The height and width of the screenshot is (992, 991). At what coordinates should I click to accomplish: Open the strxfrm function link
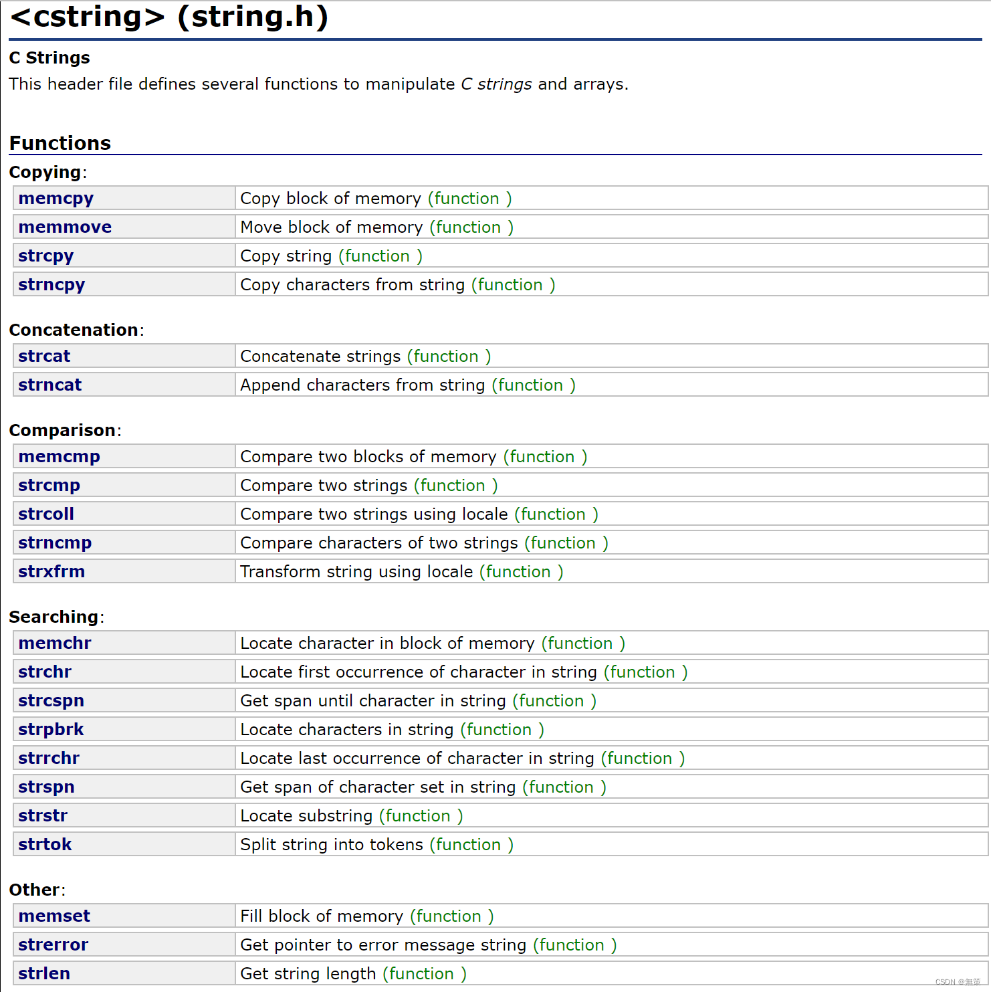coord(51,572)
